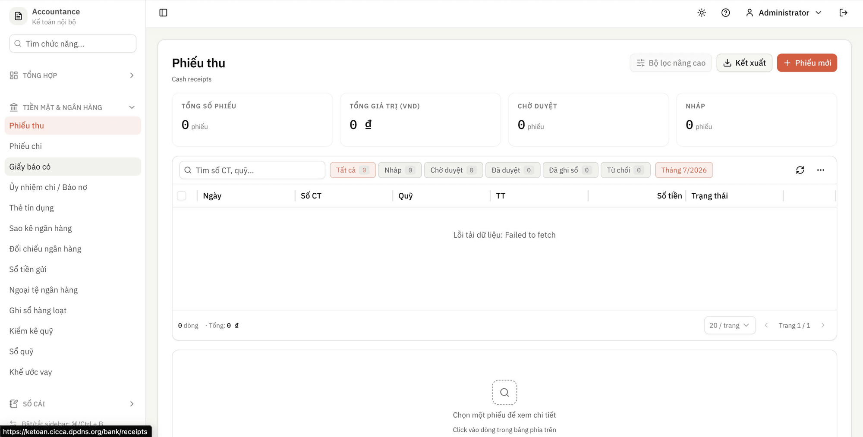
Task: Switch theme with the sun icon
Action: click(x=702, y=13)
